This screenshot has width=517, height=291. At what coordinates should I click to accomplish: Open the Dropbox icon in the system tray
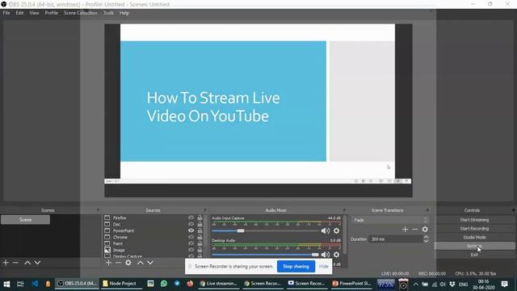point(452,284)
